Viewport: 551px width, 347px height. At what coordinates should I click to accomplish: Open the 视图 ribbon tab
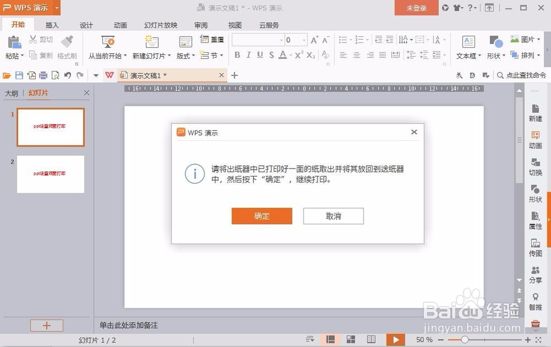235,25
